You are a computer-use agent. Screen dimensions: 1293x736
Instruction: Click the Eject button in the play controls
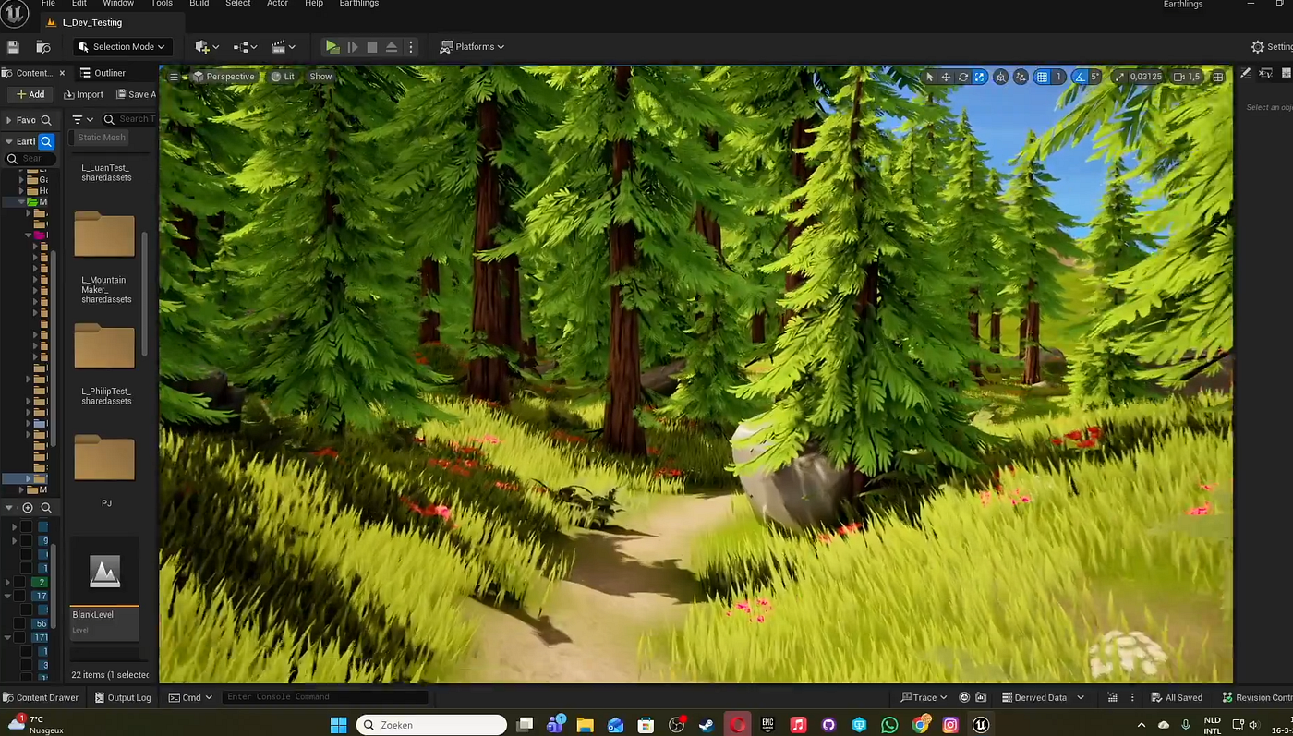pos(392,46)
